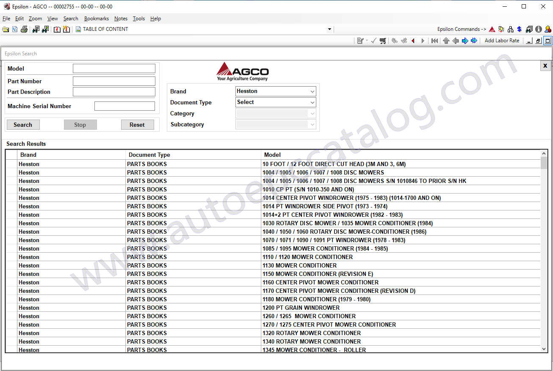Click the blue right arrow navigation icon
This screenshot has width=553, height=371.
click(x=465, y=41)
